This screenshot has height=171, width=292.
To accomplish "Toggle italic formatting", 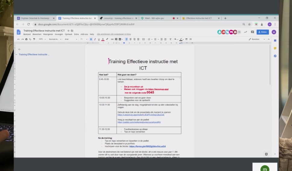I will [x=95, y=39].
